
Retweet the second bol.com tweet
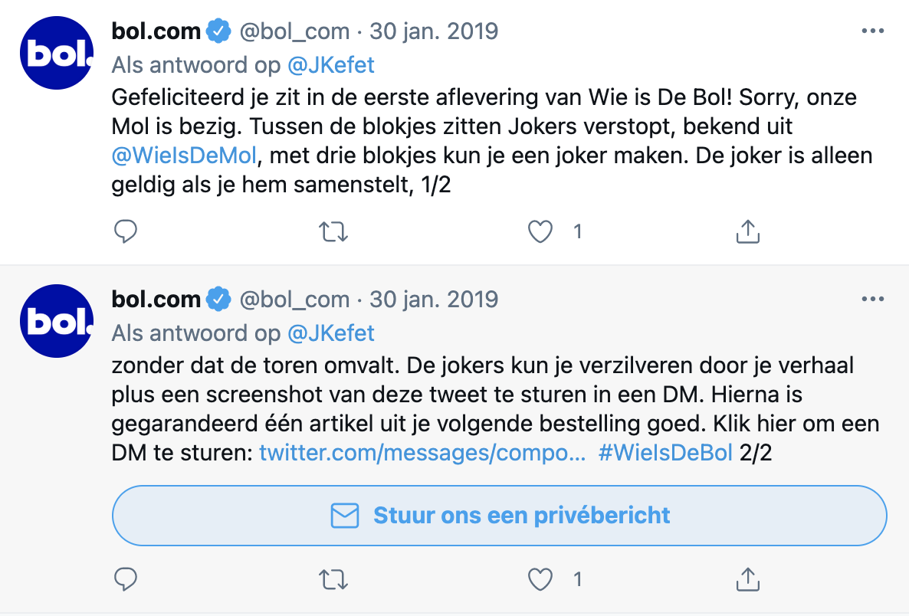click(333, 578)
